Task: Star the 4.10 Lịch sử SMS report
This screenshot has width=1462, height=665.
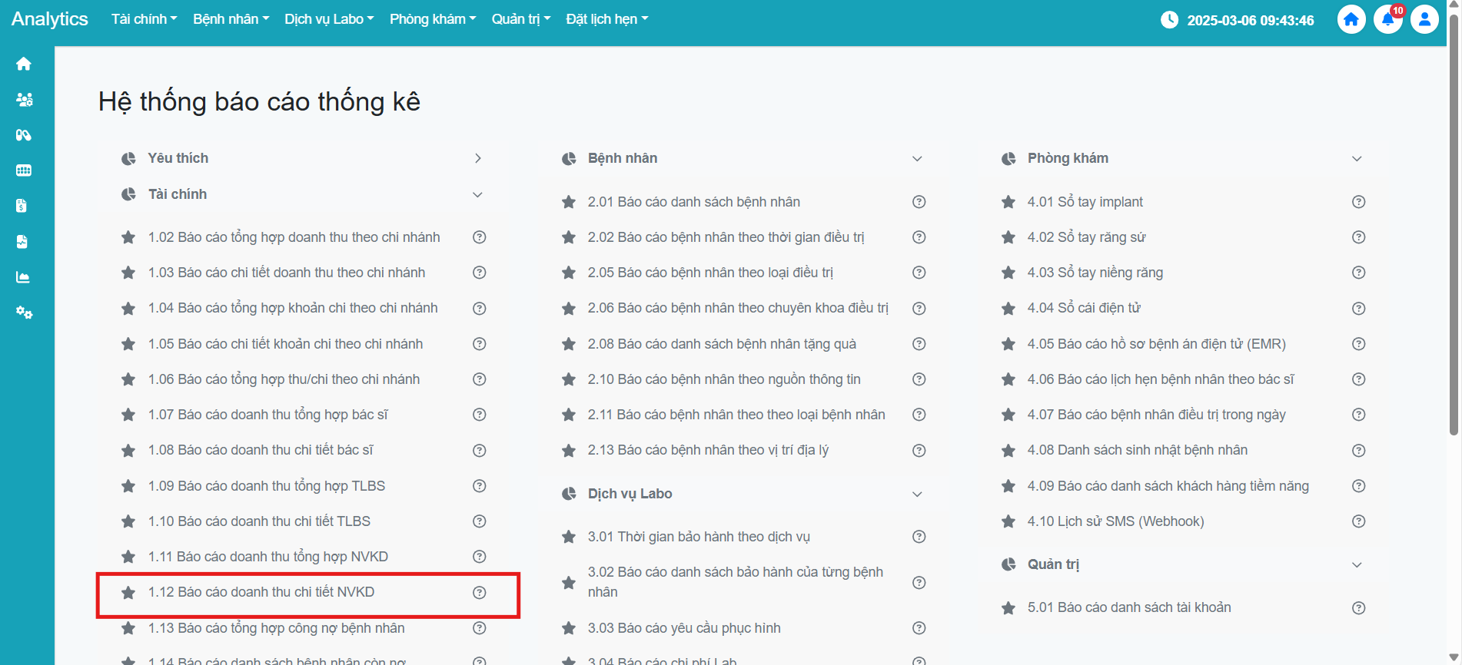Action: [x=1008, y=521]
